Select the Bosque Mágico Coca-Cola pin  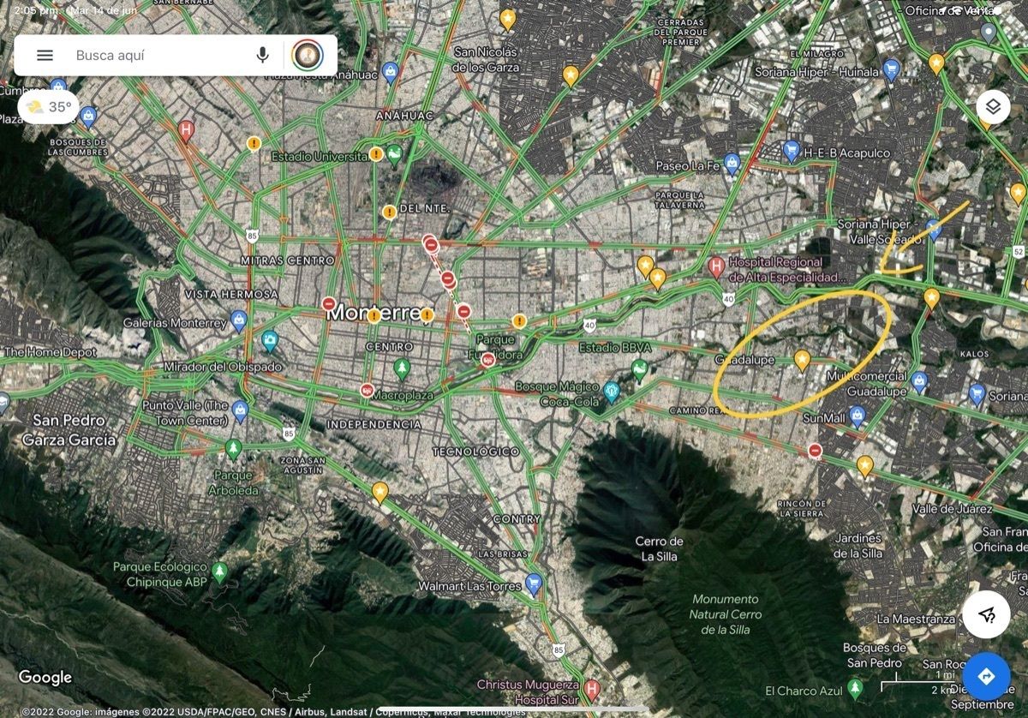(611, 392)
